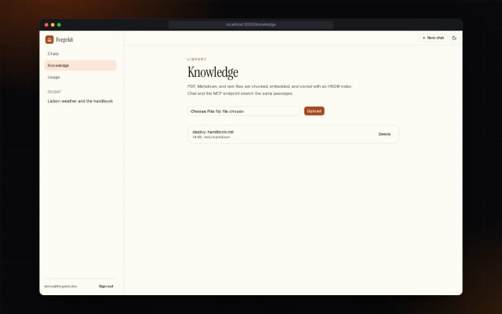502x314 pixels.
Task: Click the browser address bar showing localhost
Action: click(x=251, y=24)
